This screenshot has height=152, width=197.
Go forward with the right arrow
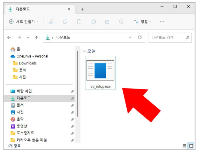tap(19, 38)
